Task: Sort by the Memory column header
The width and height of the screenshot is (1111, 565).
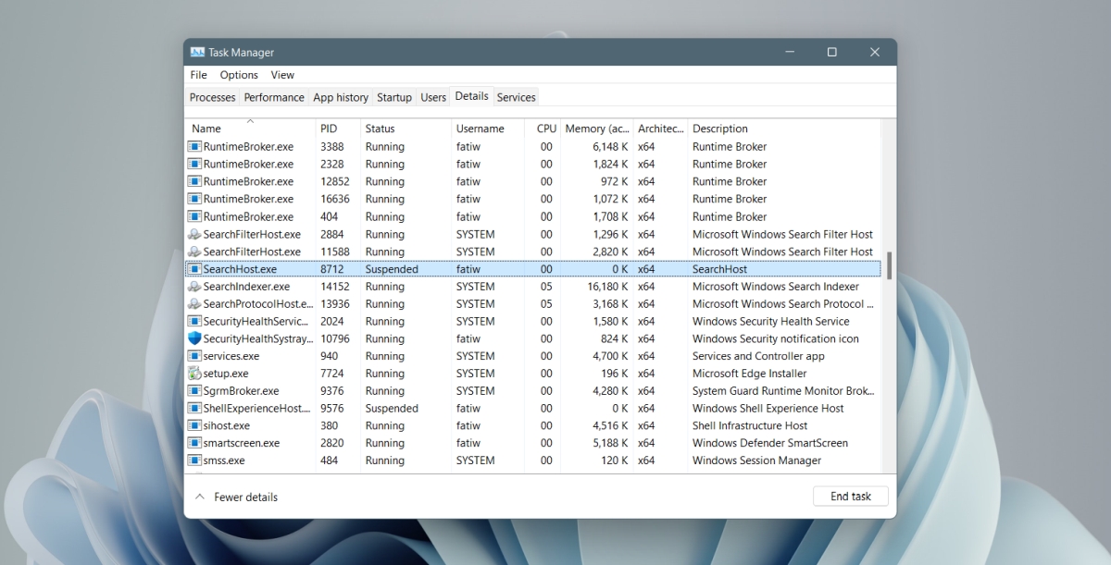Action: [x=597, y=129]
